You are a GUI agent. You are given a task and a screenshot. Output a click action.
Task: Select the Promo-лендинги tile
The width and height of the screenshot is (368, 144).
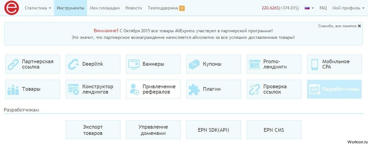click(x=274, y=64)
